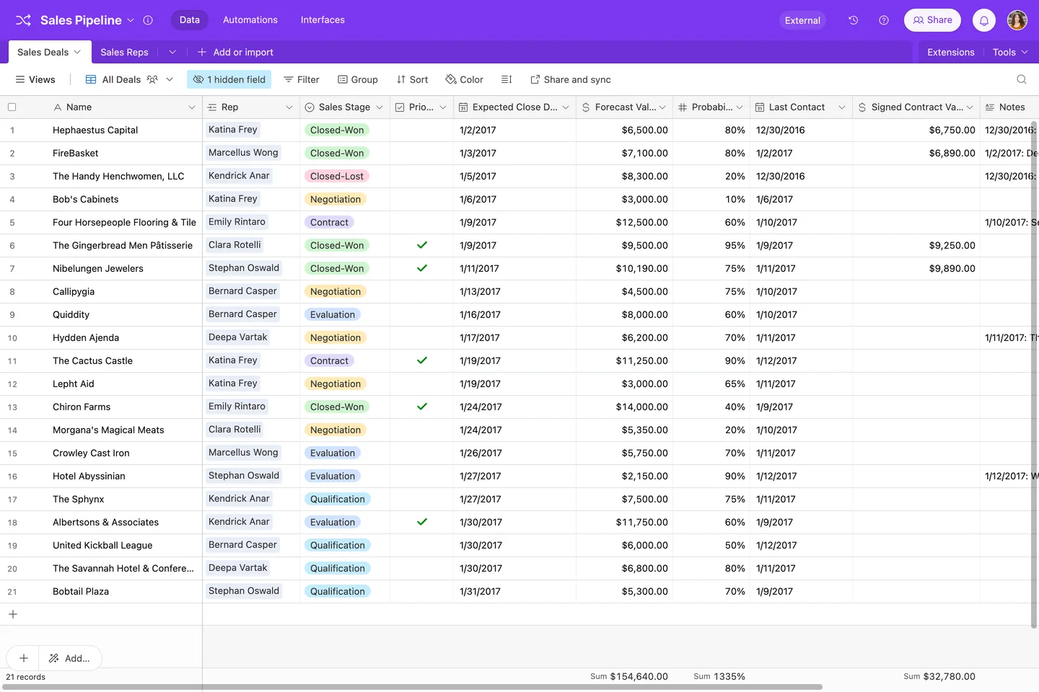Check priority for Bob's Cabinets

click(x=422, y=199)
